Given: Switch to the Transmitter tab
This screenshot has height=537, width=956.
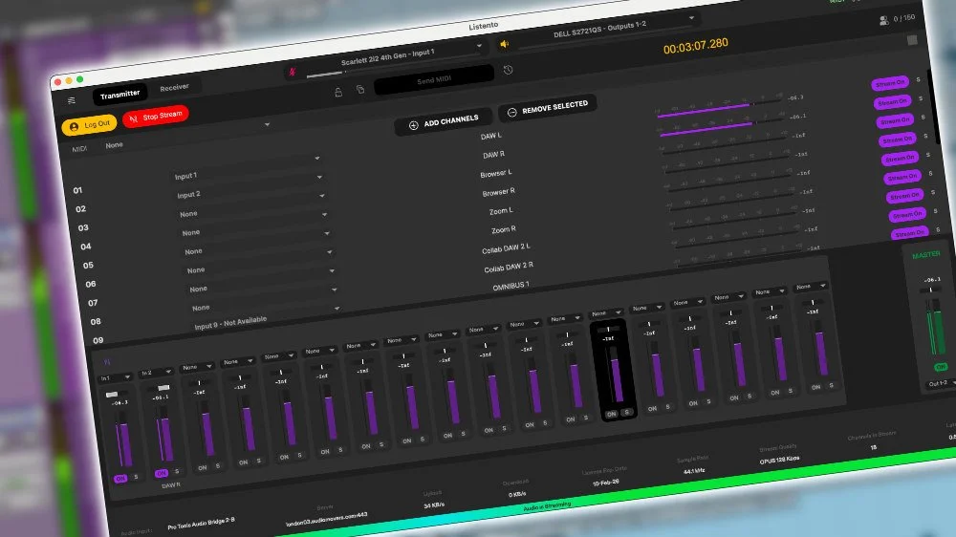Looking at the screenshot, I should (x=120, y=94).
